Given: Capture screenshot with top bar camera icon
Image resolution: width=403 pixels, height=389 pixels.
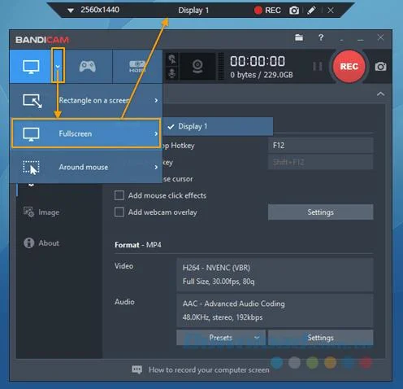Looking at the screenshot, I should (x=294, y=11).
